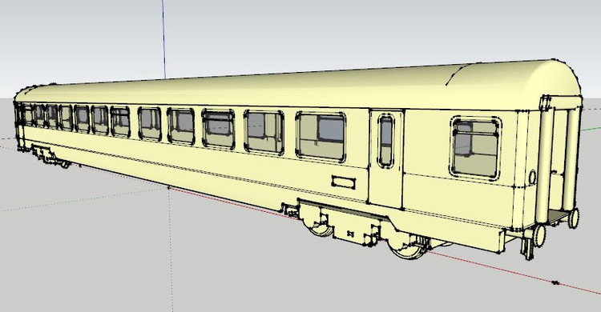This screenshot has width=601, height=312.
Task: Click the lower round buffer at the coach end
Action: point(538,236)
